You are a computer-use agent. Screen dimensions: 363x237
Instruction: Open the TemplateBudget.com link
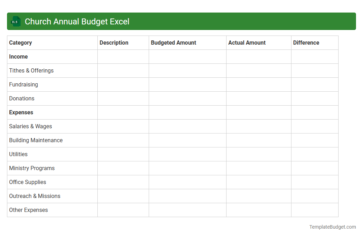coord(332,227)
